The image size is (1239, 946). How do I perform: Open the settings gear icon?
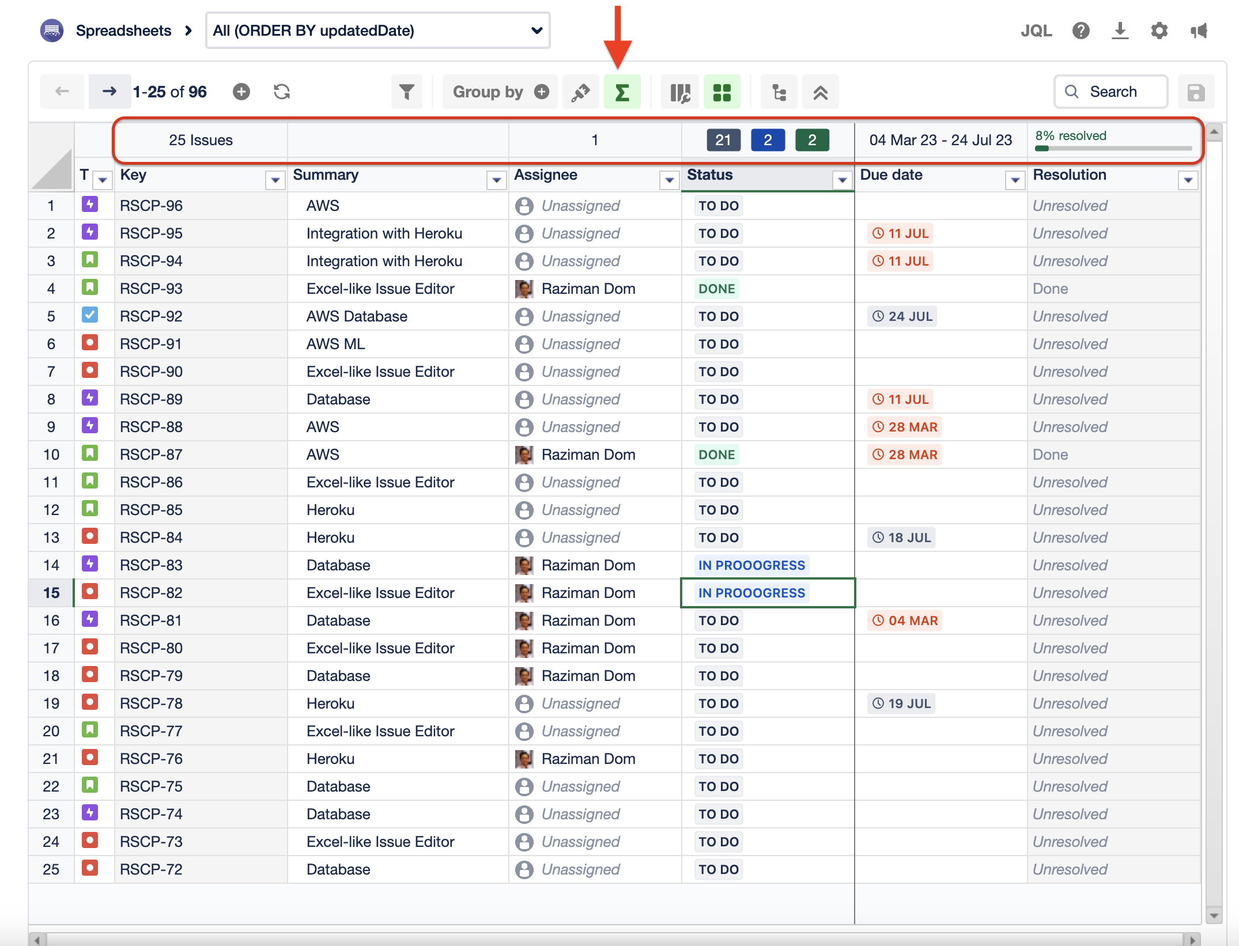(x=1159, y=31)
